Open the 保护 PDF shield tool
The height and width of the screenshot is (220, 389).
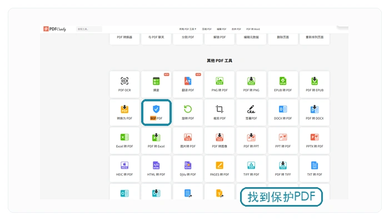(156, 113)
